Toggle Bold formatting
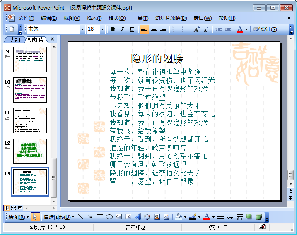The width and height of the screenshot is (297, 235). [x=113, y=29]
